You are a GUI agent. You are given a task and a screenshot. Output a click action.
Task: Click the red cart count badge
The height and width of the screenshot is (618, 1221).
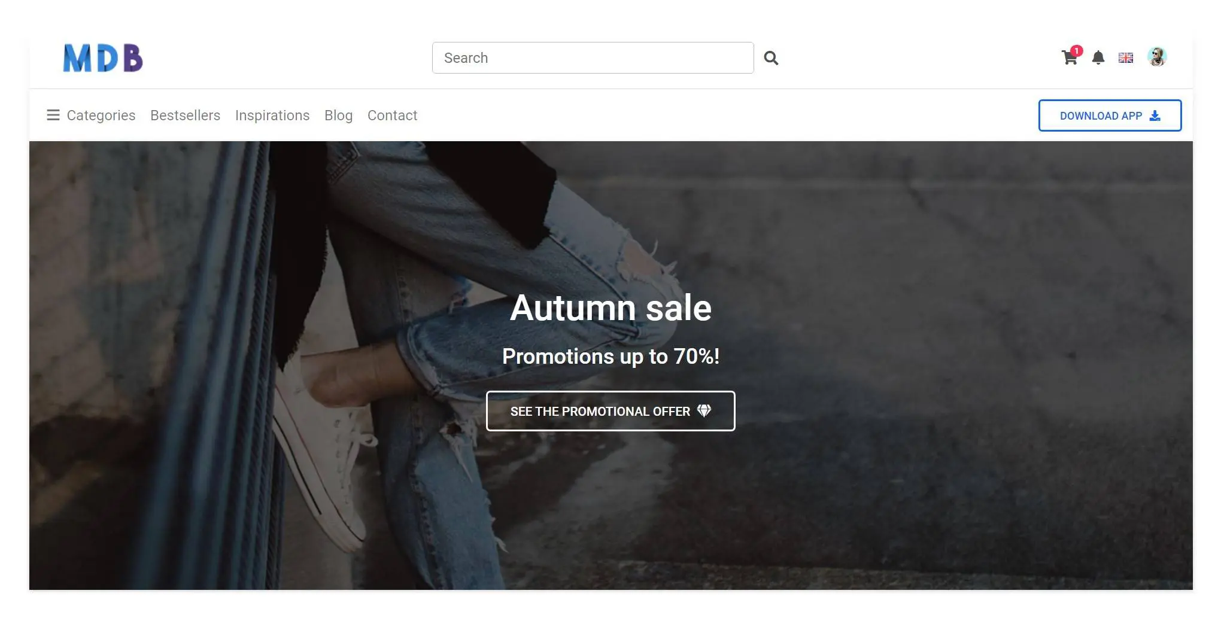coord(1077,51)
